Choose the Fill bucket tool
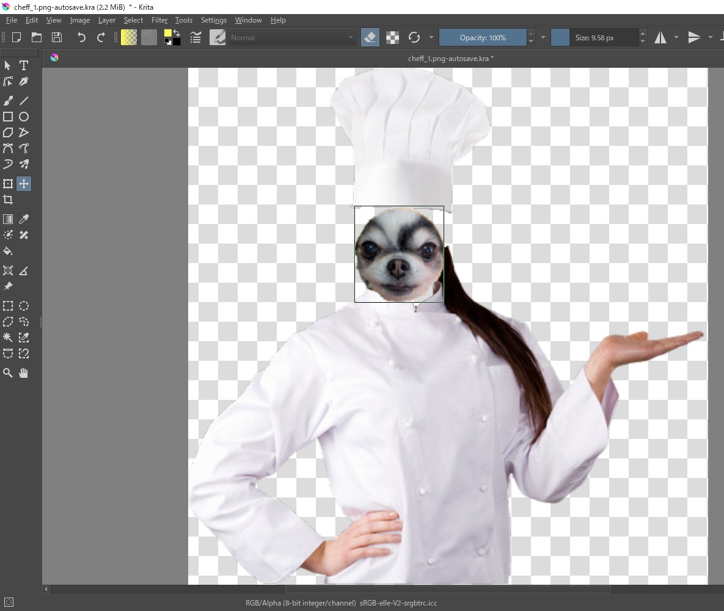The width and height of the screenshot is (724, 611). pyautogui.click(x=8, y=251)
